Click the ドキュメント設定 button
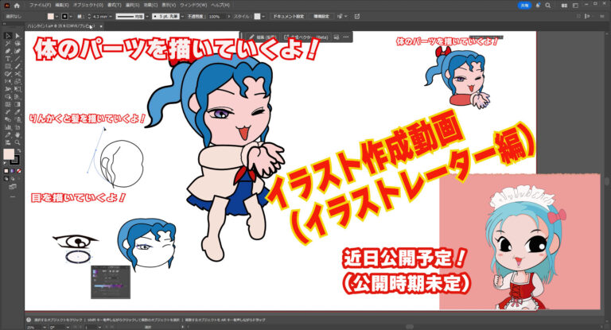 coord(288,17)
